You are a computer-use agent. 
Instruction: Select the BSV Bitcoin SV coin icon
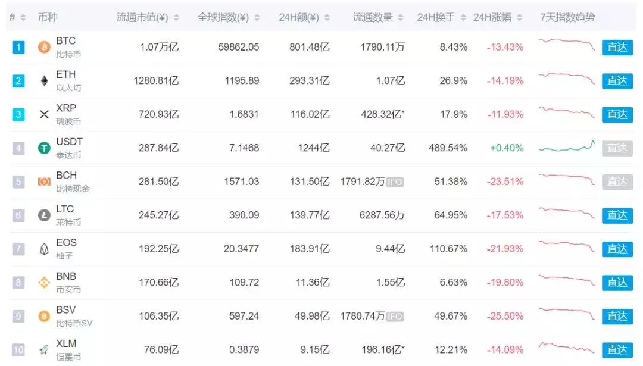pyautogui.click(x=43, y=316)
